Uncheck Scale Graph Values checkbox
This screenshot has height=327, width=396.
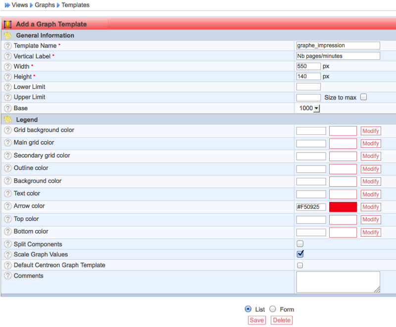[300, 254]
